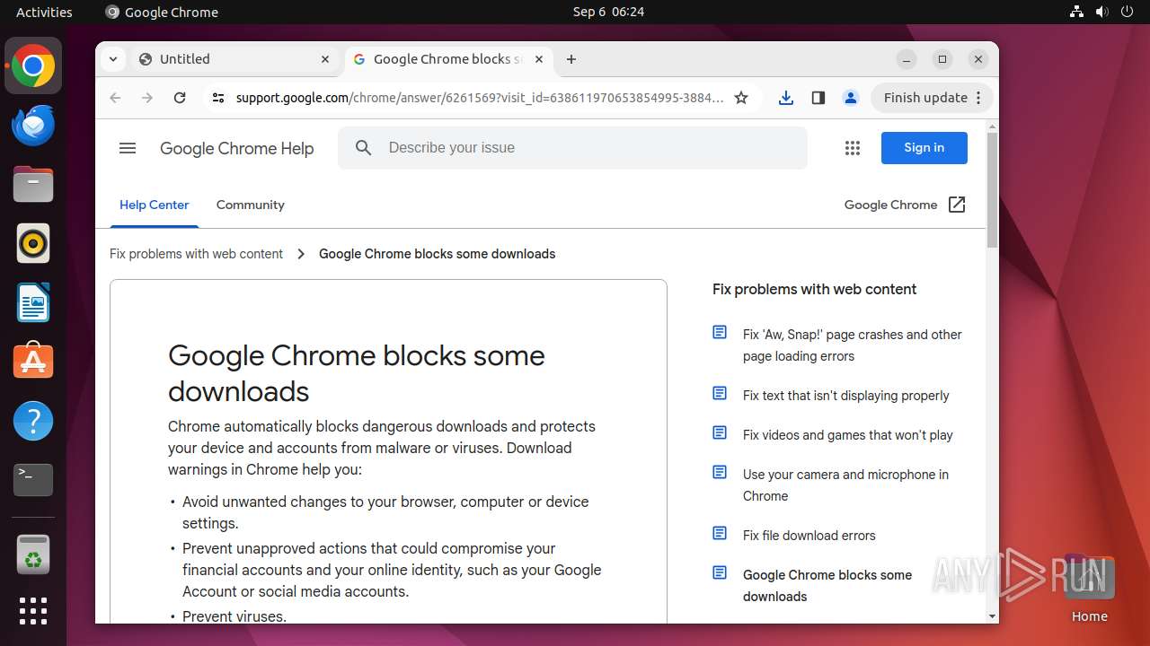Screen dimensions: 1150x646
Task: Open the Help question mark dock icon
Action: click(x=33, y=421)
